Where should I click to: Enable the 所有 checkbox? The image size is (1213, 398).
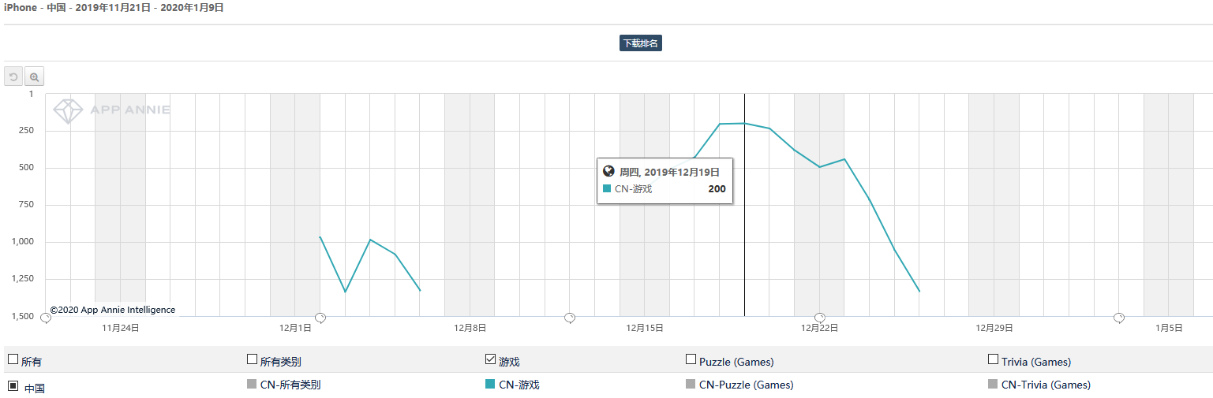tap(13, 359)
